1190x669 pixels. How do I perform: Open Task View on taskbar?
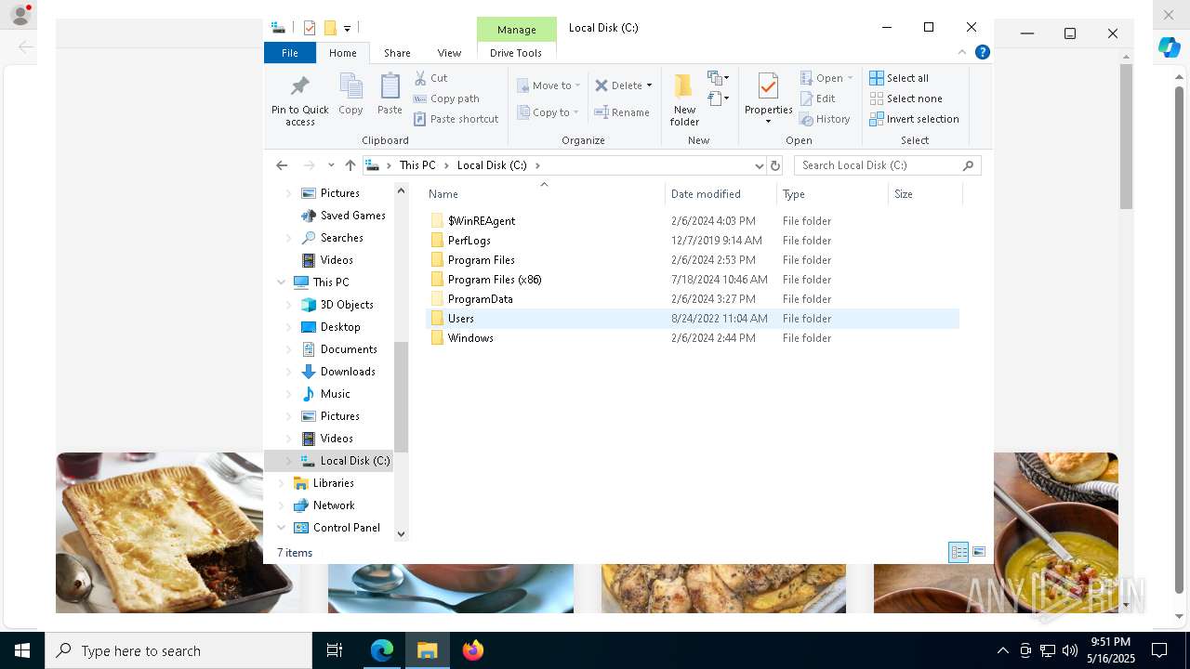click(335, 650)
